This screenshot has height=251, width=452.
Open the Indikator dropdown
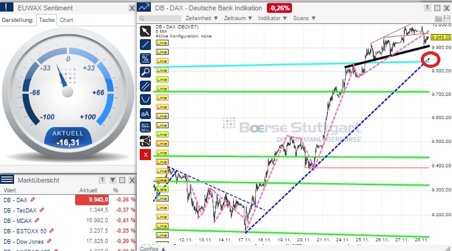coord(272,18)
